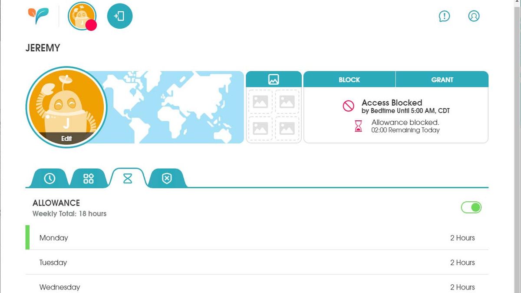Click the notification alert icon
Viewport: 521px width, 293px height.
444,16
